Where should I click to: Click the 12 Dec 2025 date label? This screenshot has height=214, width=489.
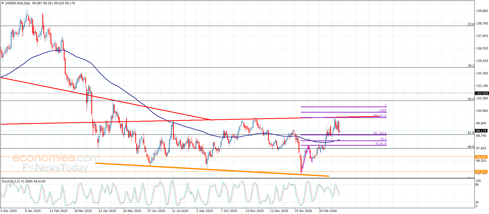pos(279,211)
